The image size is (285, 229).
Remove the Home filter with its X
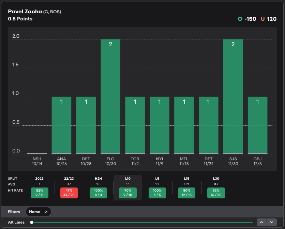[46, 212]
